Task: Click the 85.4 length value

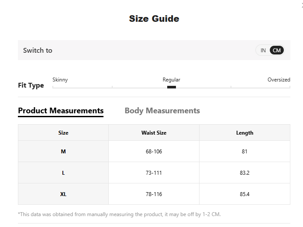Action: 244,194
